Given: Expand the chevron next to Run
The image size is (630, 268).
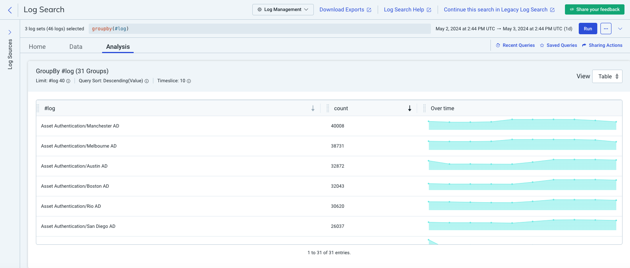Looking at the screenshot, I should [x=620, y=29].
